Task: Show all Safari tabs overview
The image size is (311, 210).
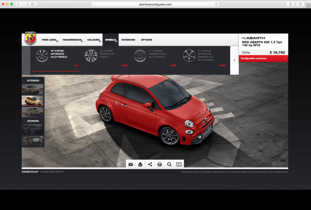Action: click(x=300, y=4)
